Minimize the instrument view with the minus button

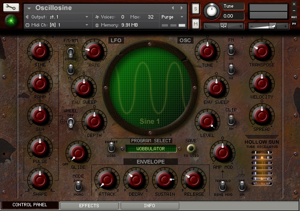pos(294,10)
